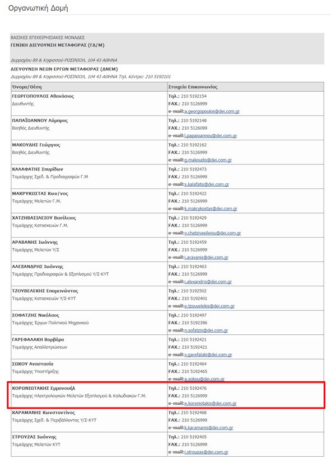Select the name ΚΑΡΑΜΑΝΗΣ Κωνσταντίνος
This screenshot has height=459, width=336.
pos(43,412)
